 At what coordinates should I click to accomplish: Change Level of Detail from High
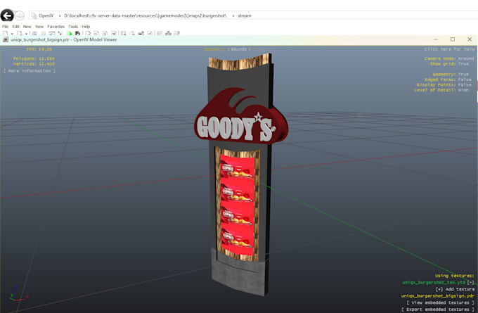pyautogui.click(x=441, y=90)
